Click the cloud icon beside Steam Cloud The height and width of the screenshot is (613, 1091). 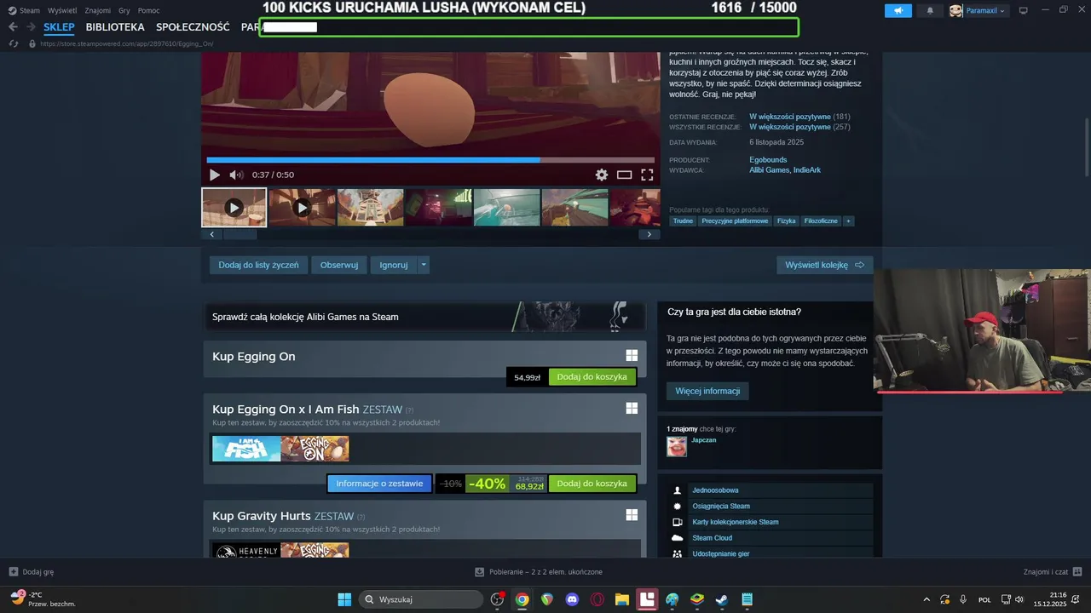tap(678, 538)
